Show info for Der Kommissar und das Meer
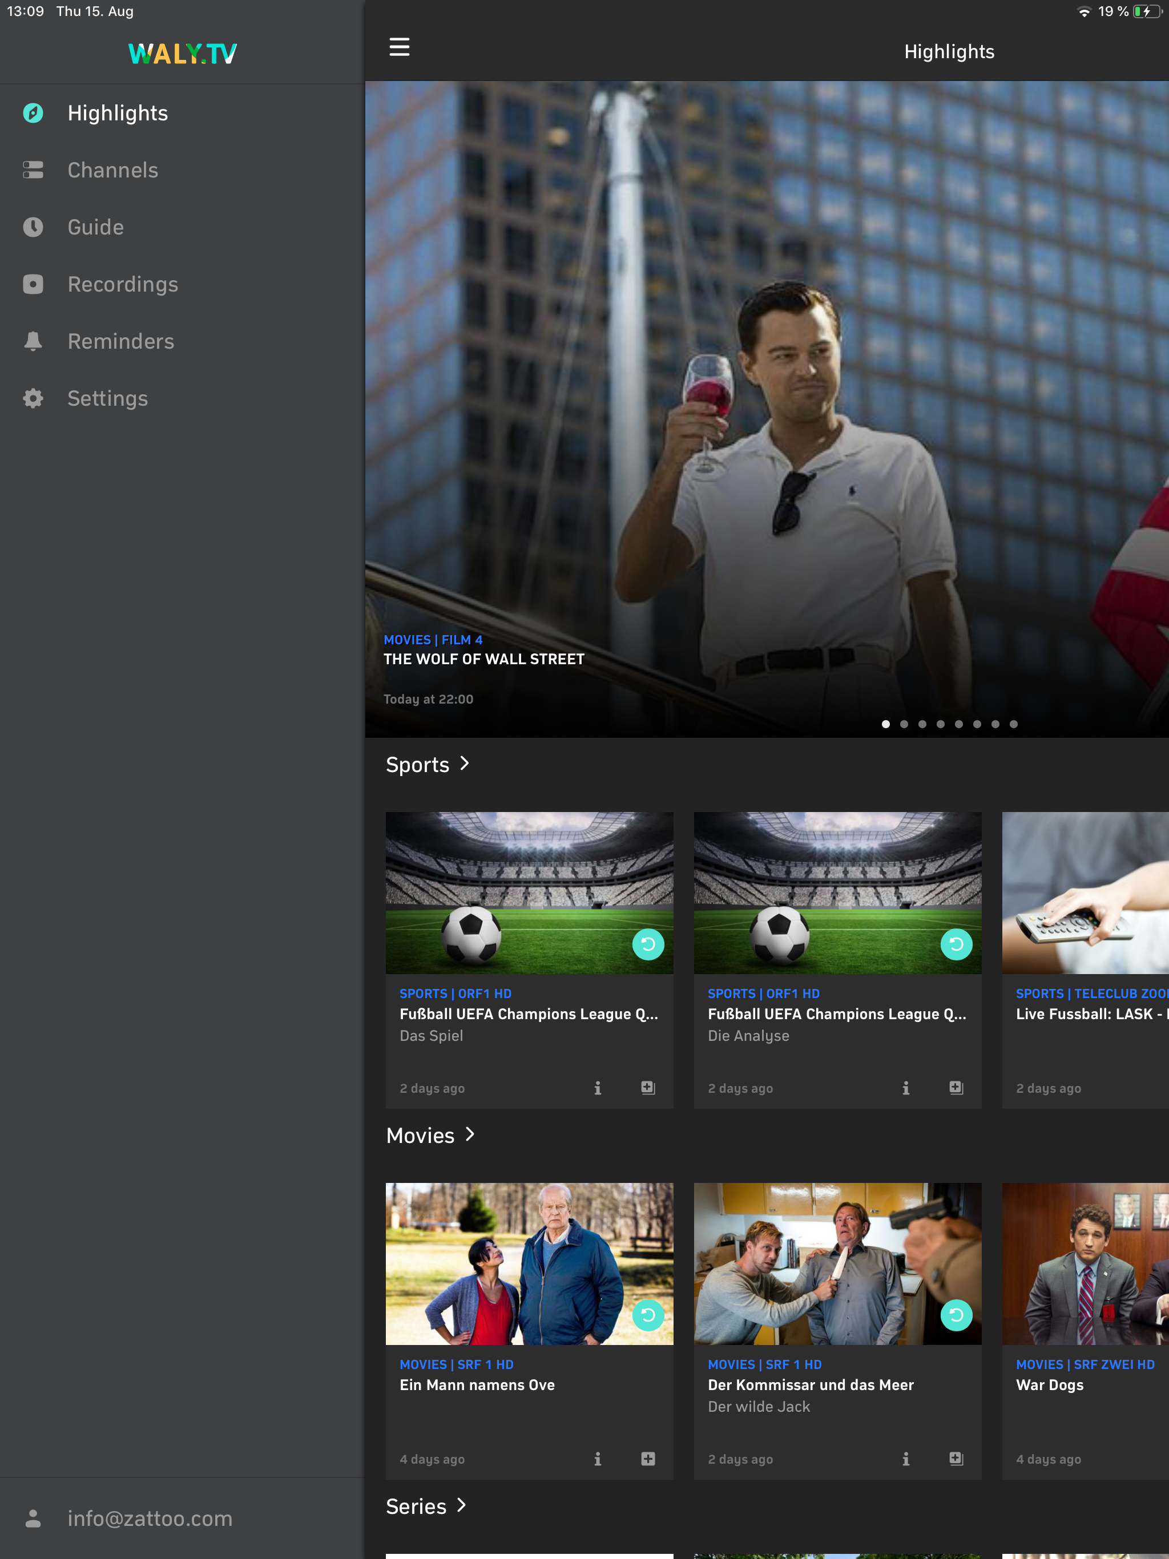This screenshot has height=1559, width=1169. (x=905, y=1458)
